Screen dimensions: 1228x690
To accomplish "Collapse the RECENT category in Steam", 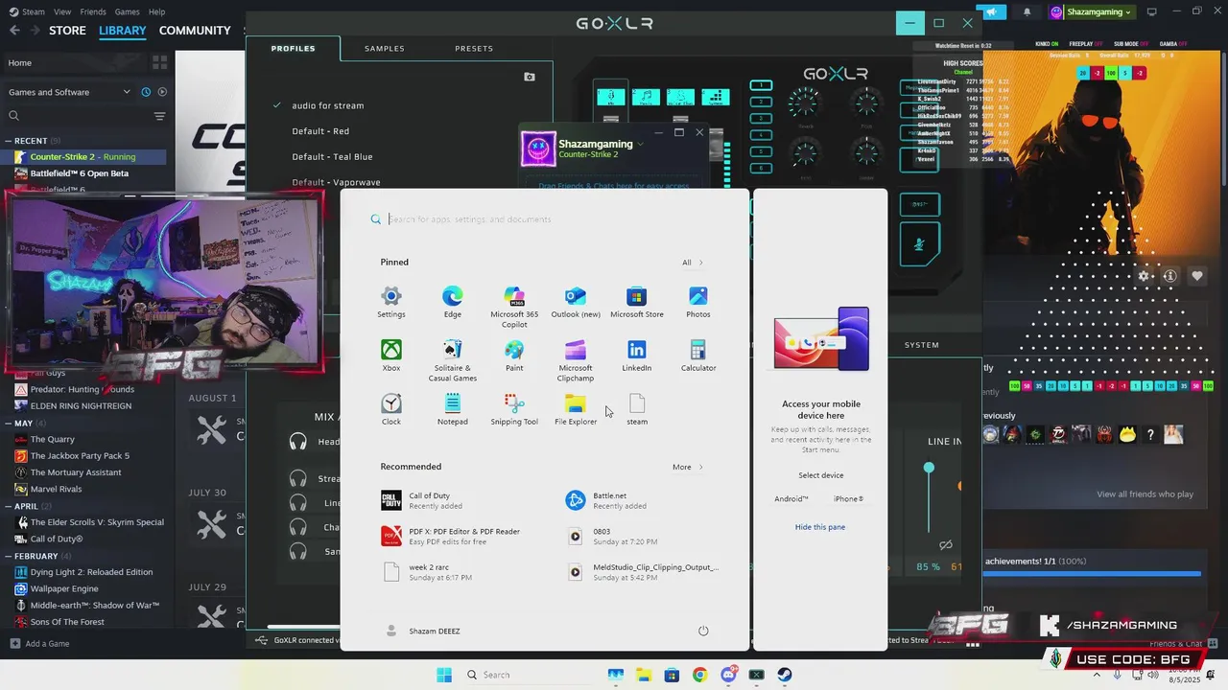I will (x=9, y=141).
